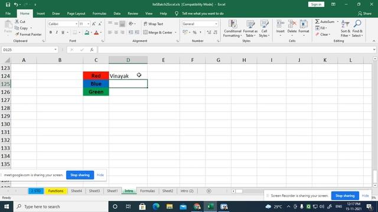378x212 pixels.
Task: Open the Orientation text-angle icon
Action: 131,24
